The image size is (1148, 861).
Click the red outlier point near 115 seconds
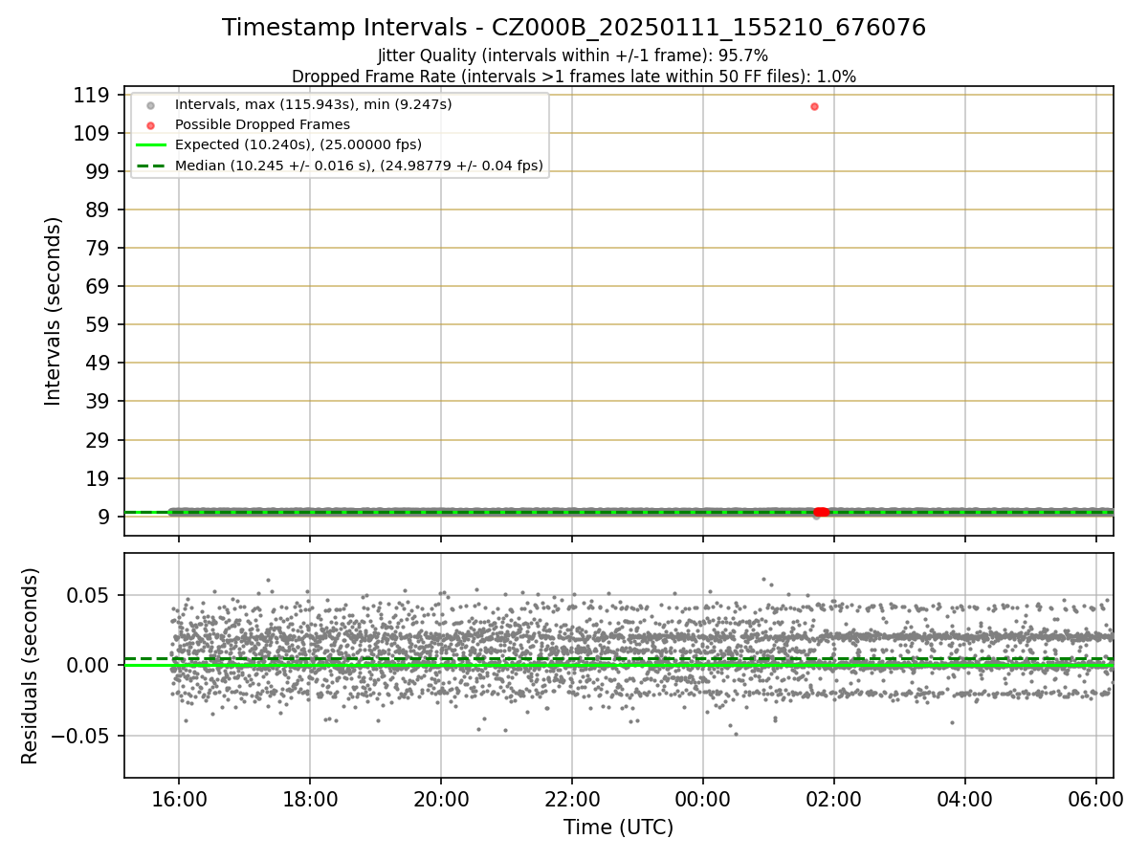[x=814, y=106]
